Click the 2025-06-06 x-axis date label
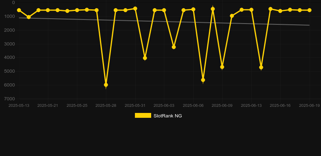 (193, 106)
